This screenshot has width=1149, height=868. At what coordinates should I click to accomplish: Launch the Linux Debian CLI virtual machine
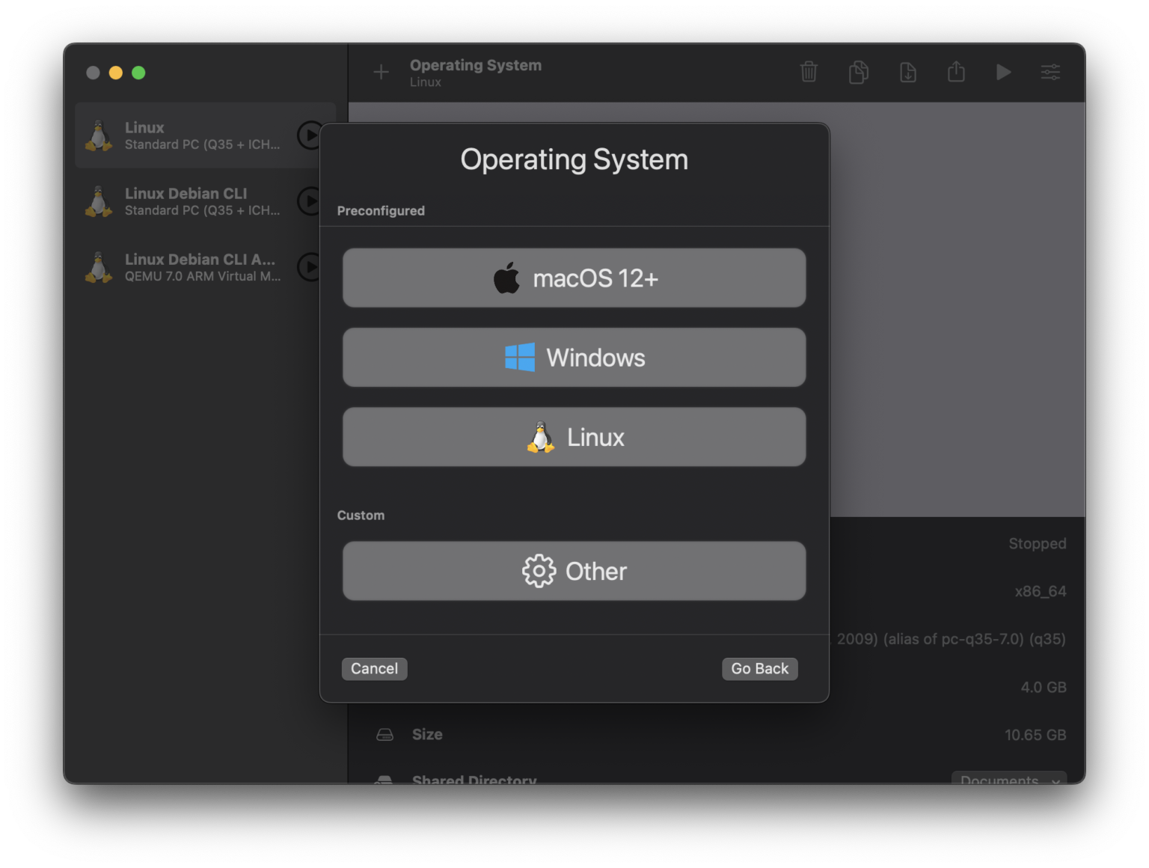click(x=309, y=201)
